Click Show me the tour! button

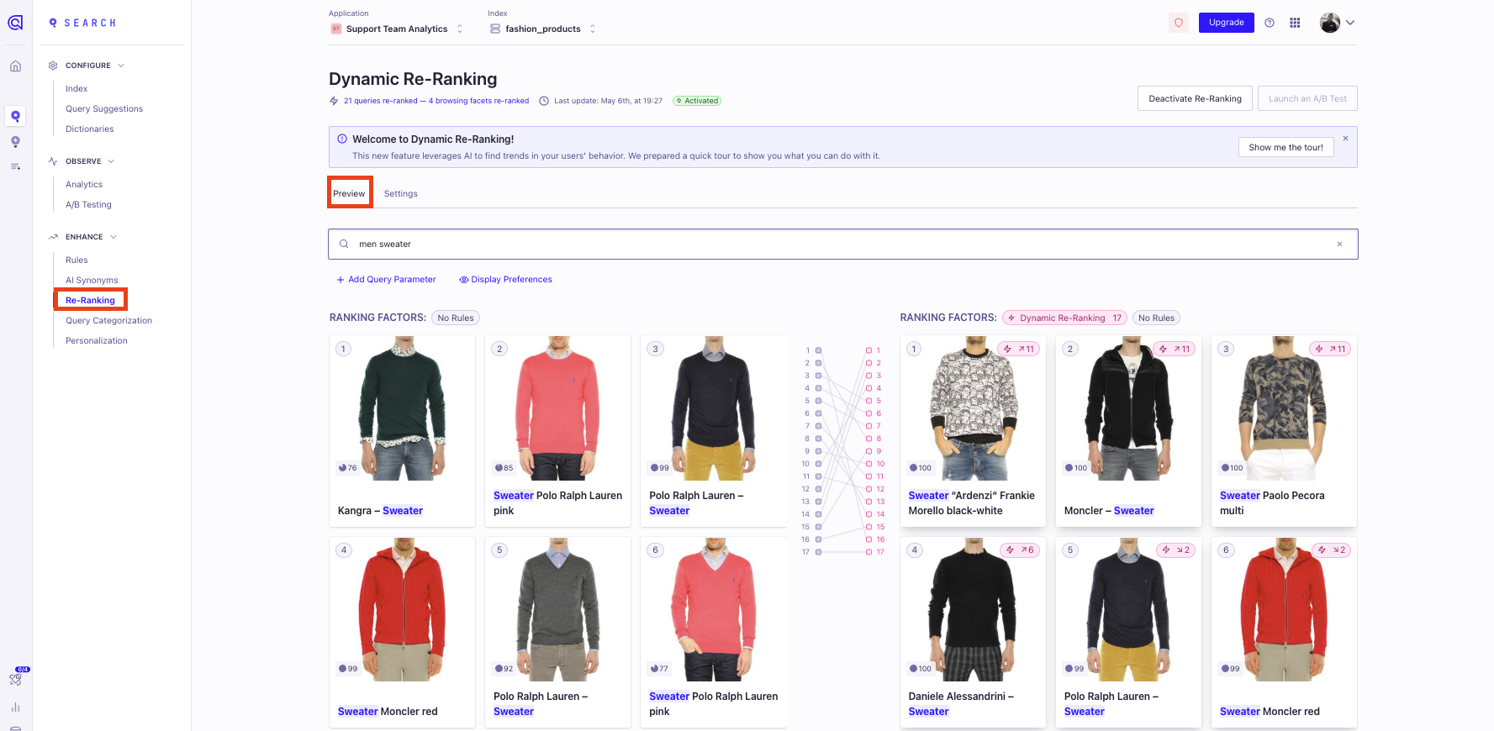pyautogui.click(x=1285, y=147)
